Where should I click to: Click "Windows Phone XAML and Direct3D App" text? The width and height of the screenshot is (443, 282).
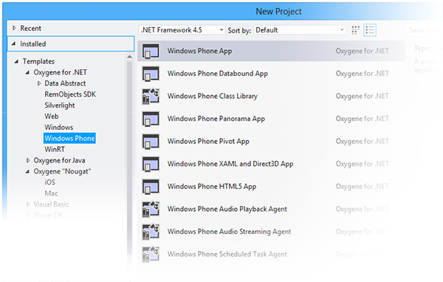[x=230, y=164]
